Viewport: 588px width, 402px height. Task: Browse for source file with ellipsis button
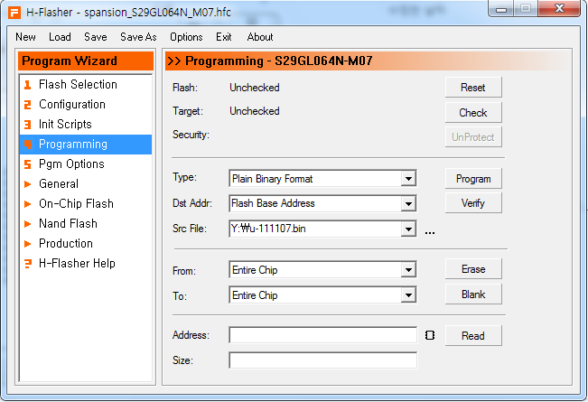430,233
